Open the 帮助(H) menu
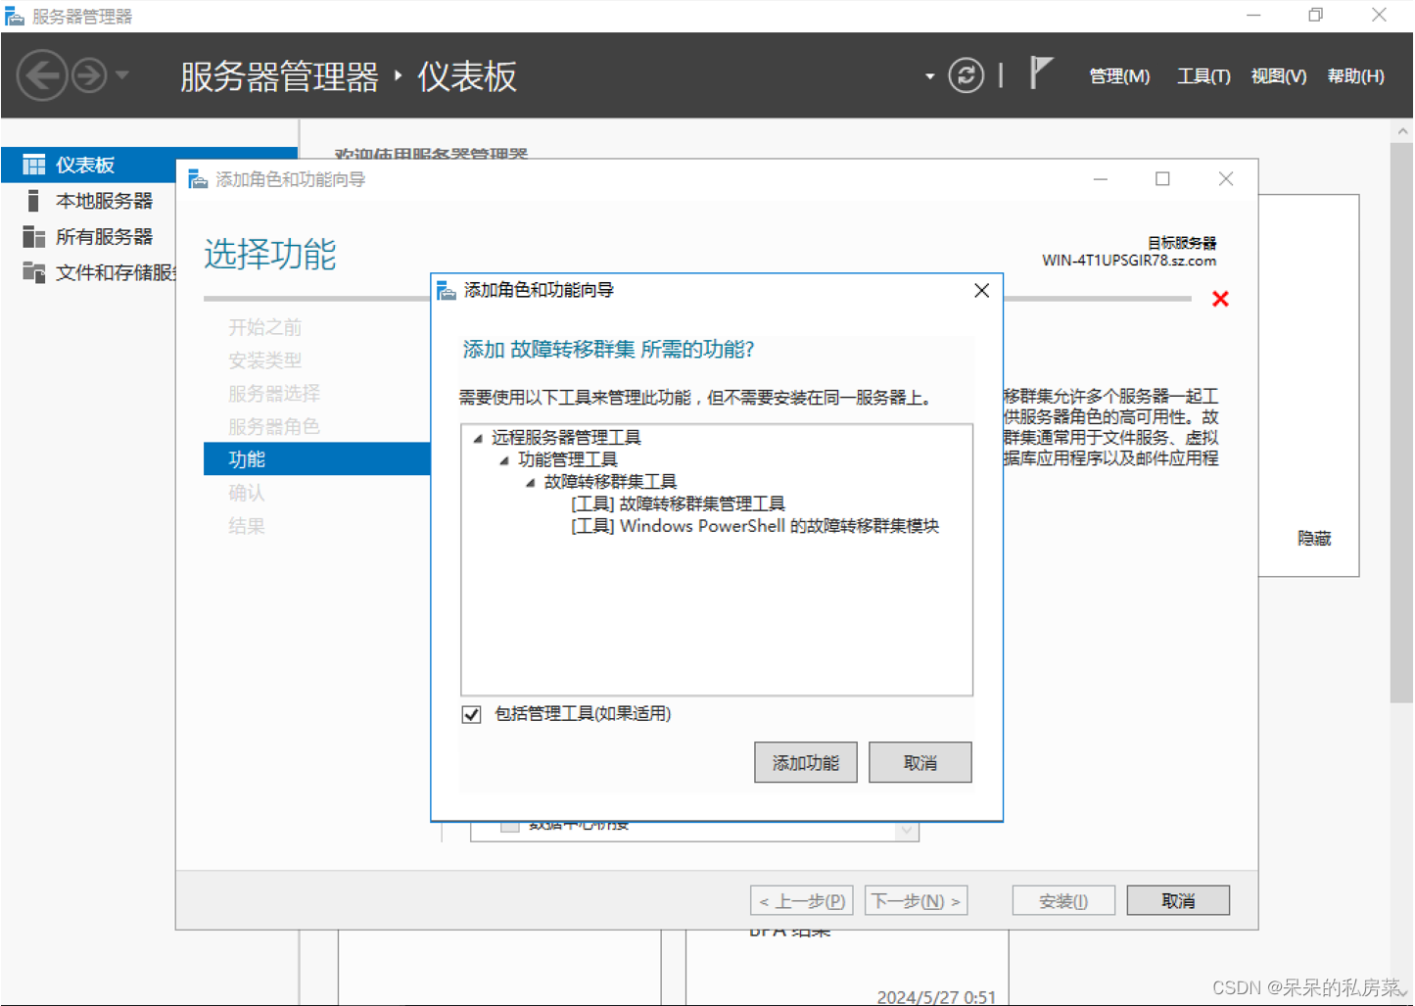 [x=1355, y=76]
